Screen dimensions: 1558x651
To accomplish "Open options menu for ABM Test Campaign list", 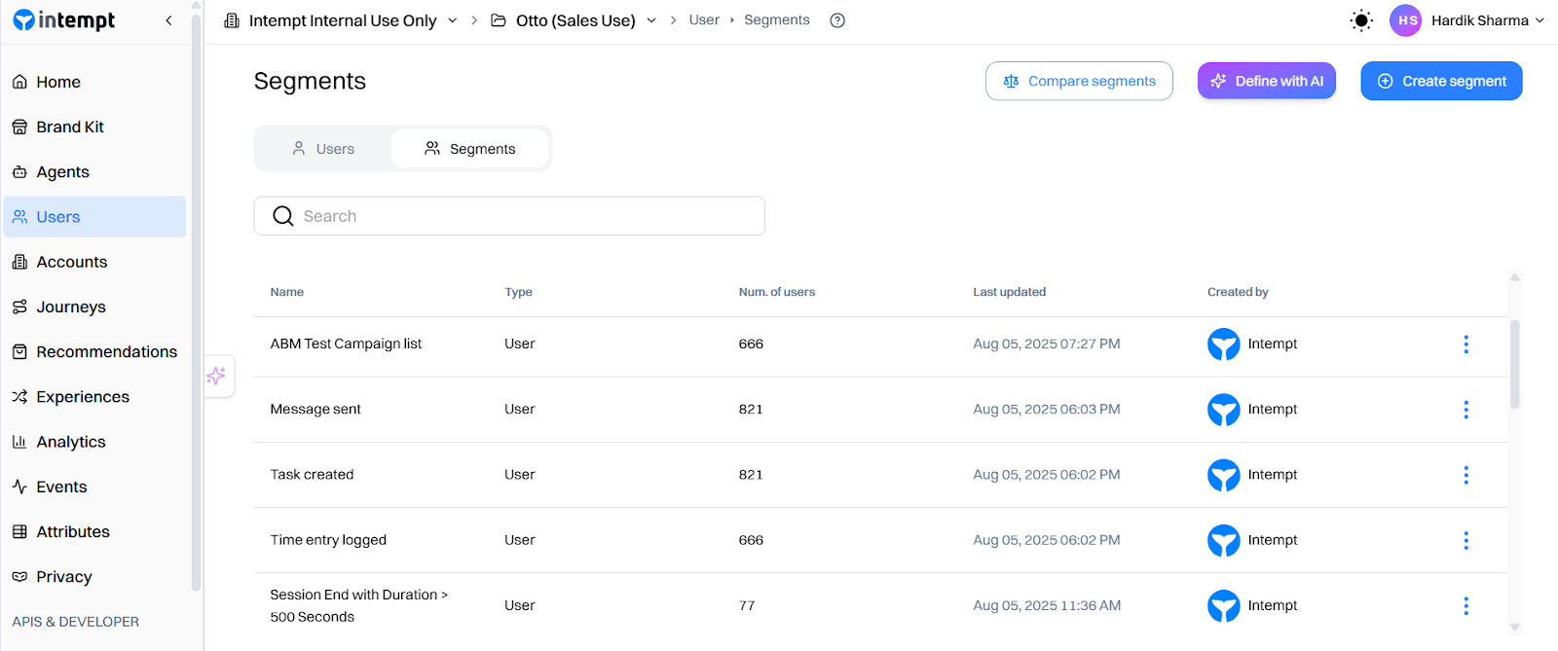I will pyautogui.click(x=1465, y=344).
